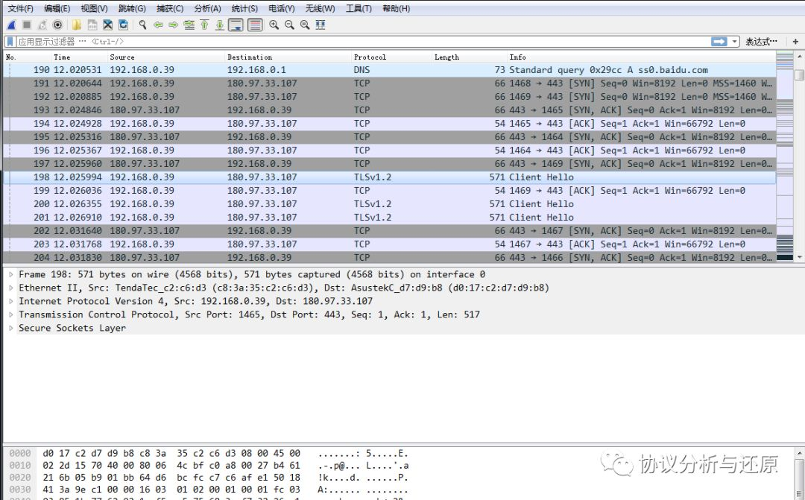
Task: Click packet list scrollbar up arrow
Action: point(799,55)
